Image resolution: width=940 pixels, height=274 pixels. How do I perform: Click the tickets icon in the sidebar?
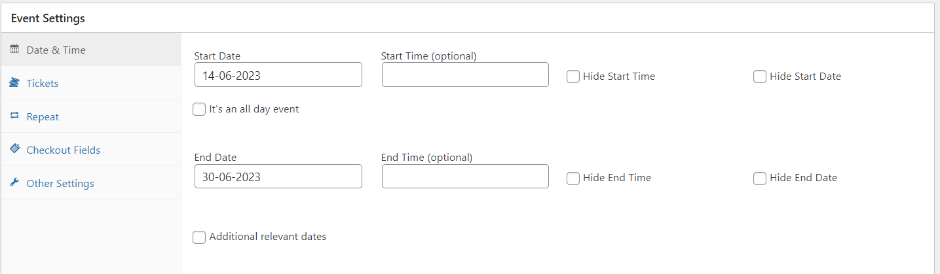click(x=14, y=82)
